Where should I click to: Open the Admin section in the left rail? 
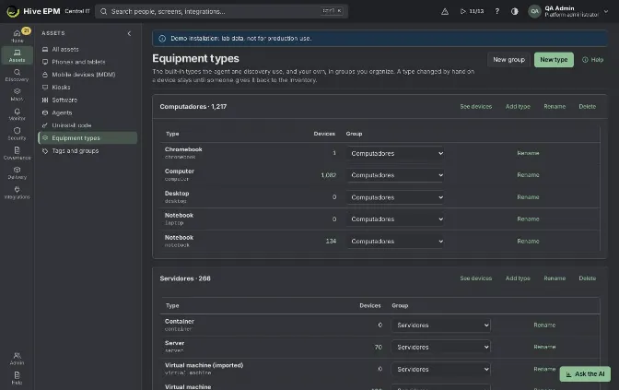coord(17,359)
